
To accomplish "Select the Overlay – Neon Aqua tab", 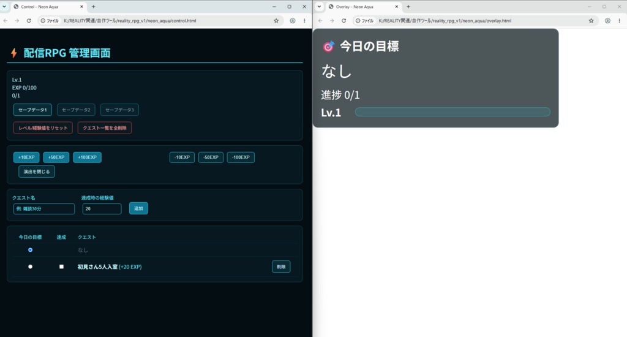I will (x=362, y=7).
